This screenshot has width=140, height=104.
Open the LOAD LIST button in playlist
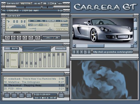pyautogui.click(x=61, y=95)
